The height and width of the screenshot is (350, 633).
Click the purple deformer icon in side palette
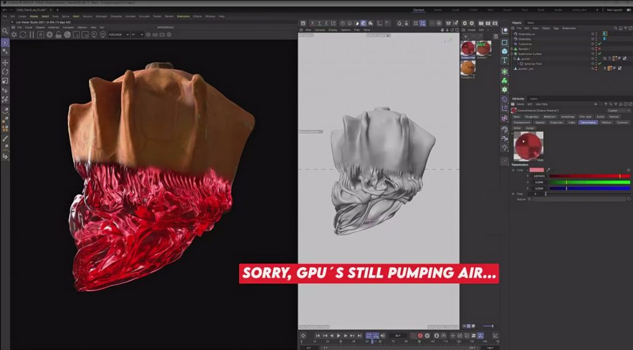[x=504, y=100]
